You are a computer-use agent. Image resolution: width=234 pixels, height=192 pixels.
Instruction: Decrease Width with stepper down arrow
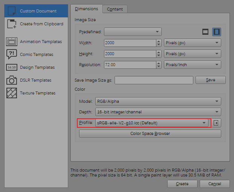[159, 45]
